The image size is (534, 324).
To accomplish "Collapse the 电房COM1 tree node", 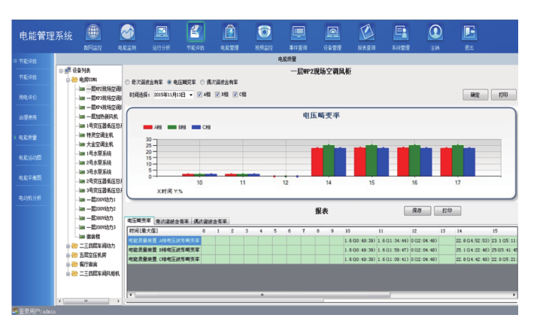I will pyautogui.click(x=68, y=79).
